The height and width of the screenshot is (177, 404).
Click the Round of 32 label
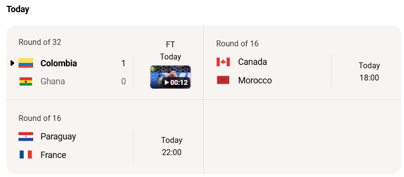coord(39,42)
